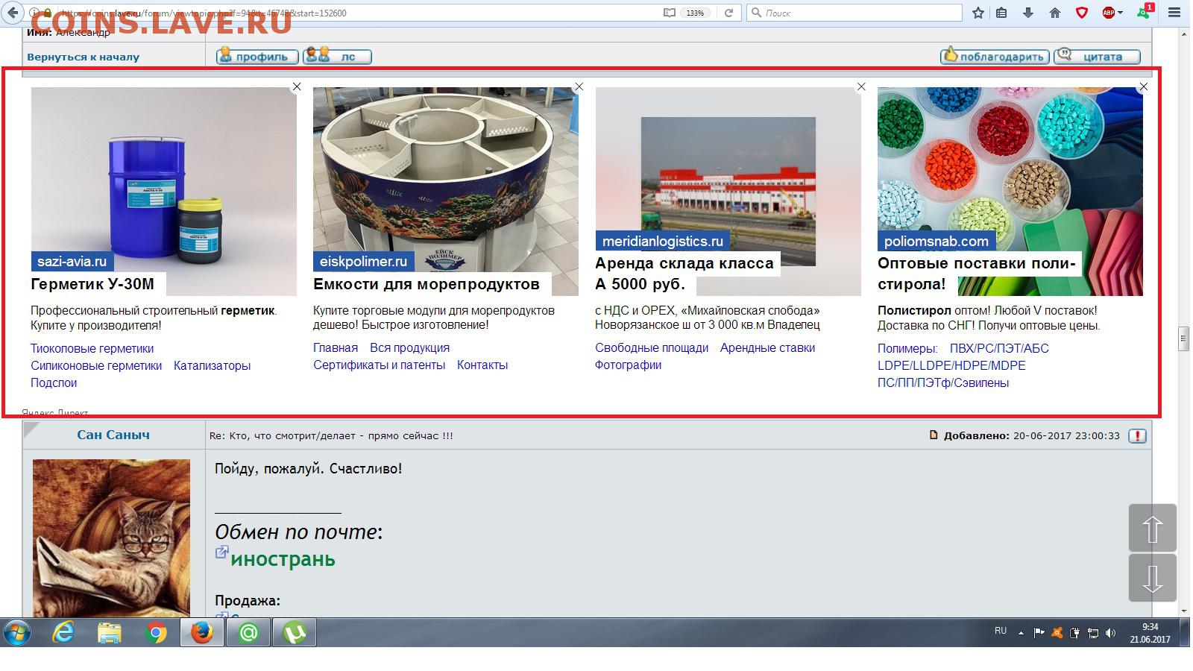Open the ПВХ/РС/ПЭТ/АБС link
The height and width of the screenshot is (671, 1193).
(x=999, y=348)
